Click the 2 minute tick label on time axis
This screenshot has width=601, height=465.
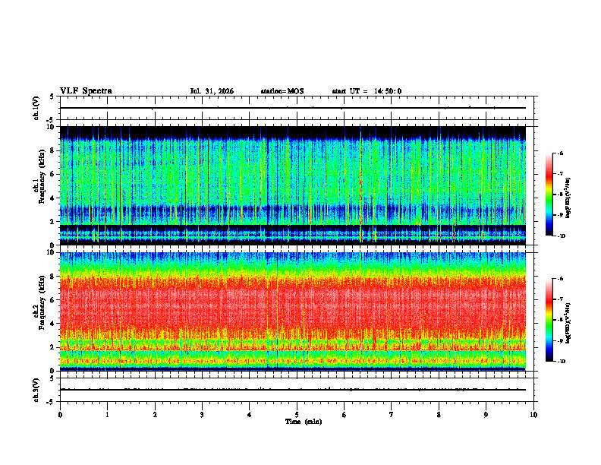point(155,415)
